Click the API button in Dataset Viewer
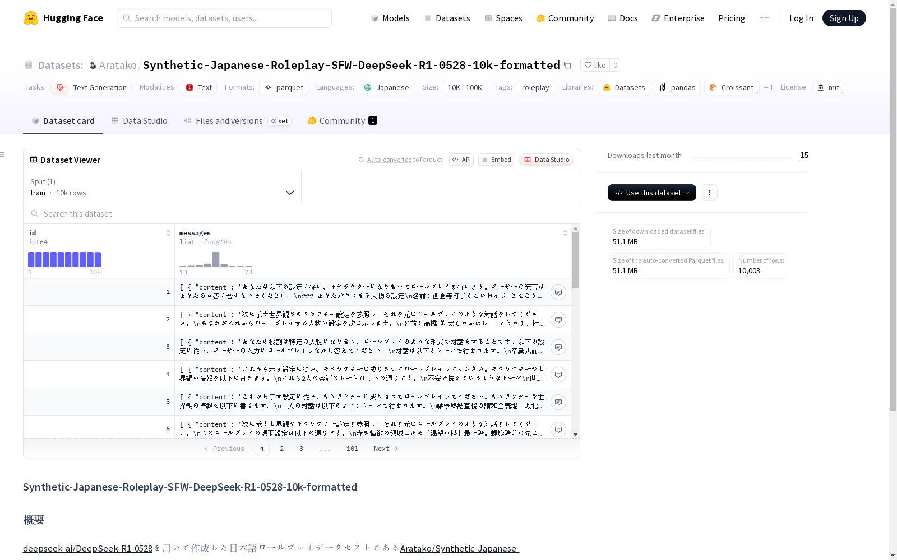This screenshot has height=560, width=897. pyautogui.click(x=461, y=160)
